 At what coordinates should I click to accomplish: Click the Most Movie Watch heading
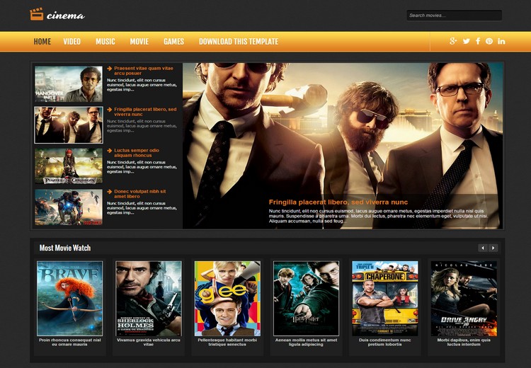click(65, 248)
